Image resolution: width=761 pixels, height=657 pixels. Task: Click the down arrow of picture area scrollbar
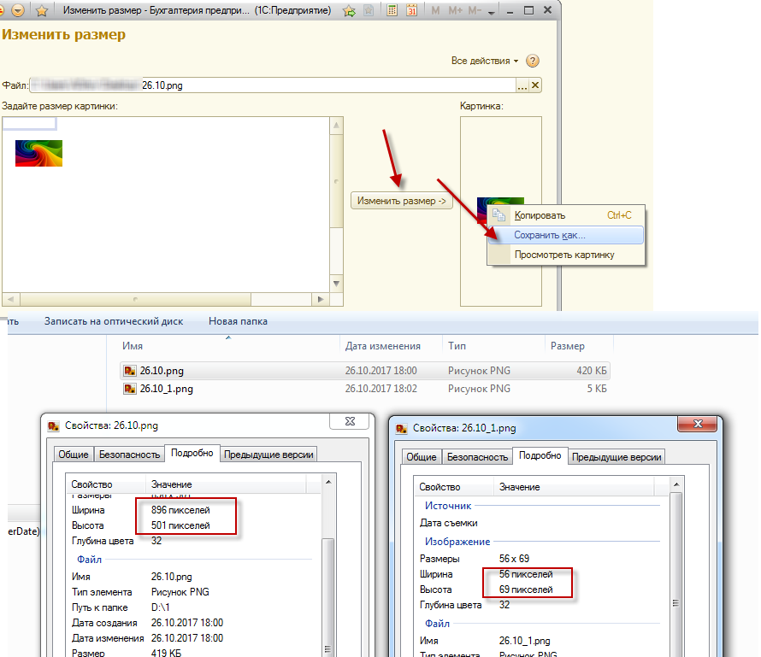(336, 284)
